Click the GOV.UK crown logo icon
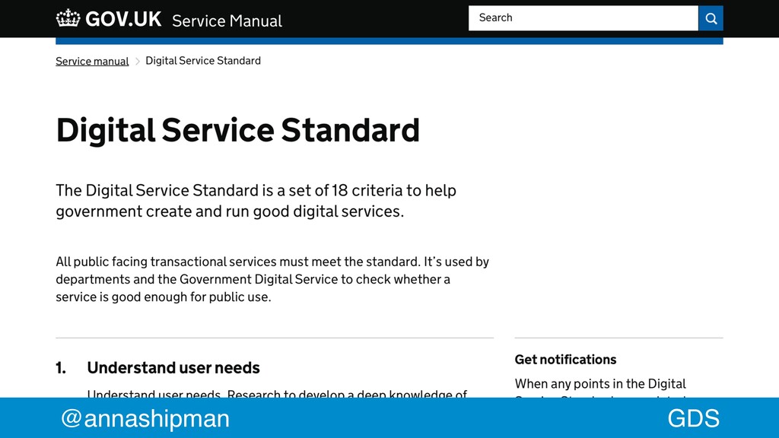The width and height of the screenshot is (779, 438). point(68,18)
